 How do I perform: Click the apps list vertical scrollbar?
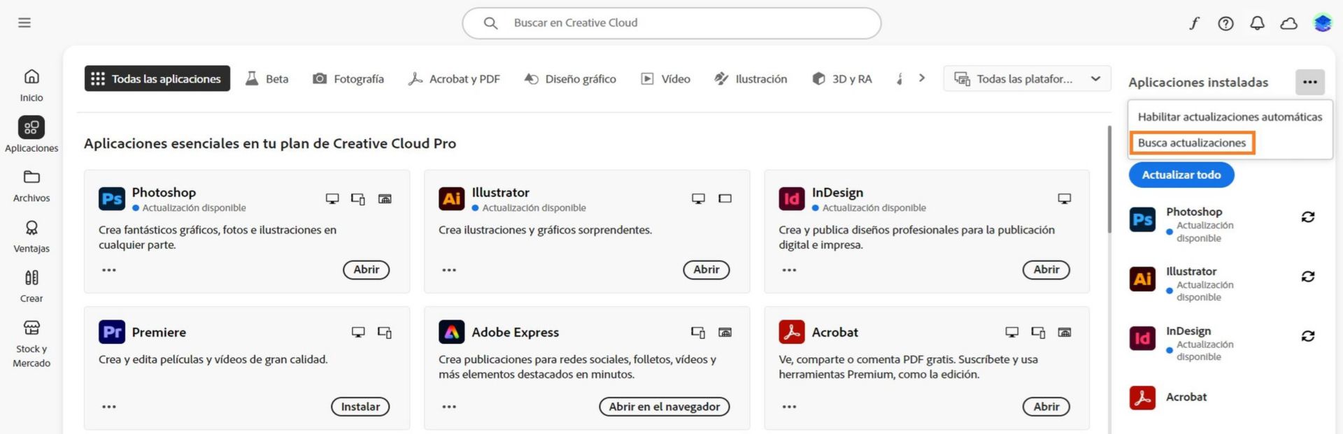(1109, 180)
